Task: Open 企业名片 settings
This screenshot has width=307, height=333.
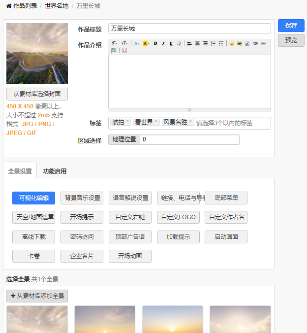Action: [82, 256]
